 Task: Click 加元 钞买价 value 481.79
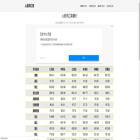pyautogui.click(x=63, y=123)
